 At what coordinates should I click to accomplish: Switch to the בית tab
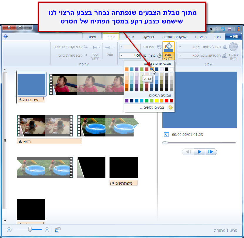(218, 37)
